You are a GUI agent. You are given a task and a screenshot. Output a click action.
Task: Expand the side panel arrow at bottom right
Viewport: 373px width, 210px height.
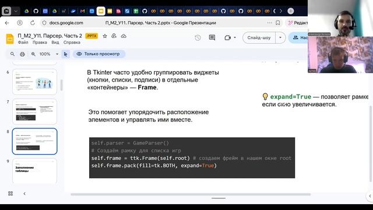tap(370, 196)
